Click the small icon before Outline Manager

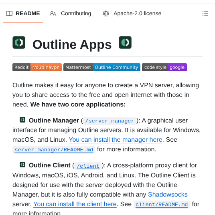[x=22, y=120]
